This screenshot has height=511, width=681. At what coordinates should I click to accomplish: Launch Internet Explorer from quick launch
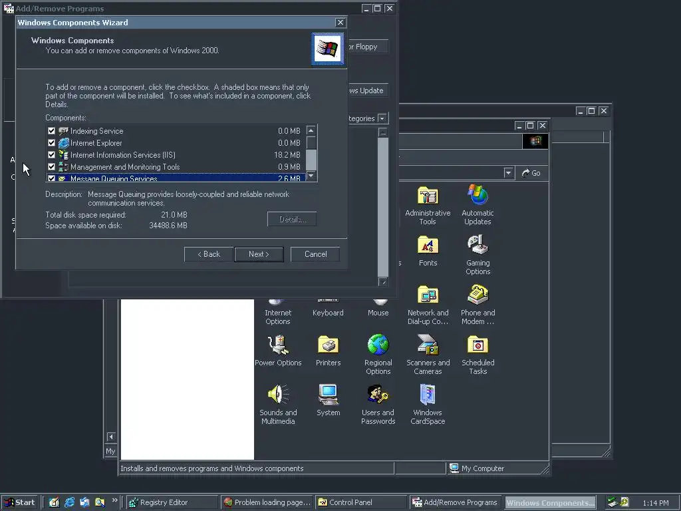(x=69, y=503)
